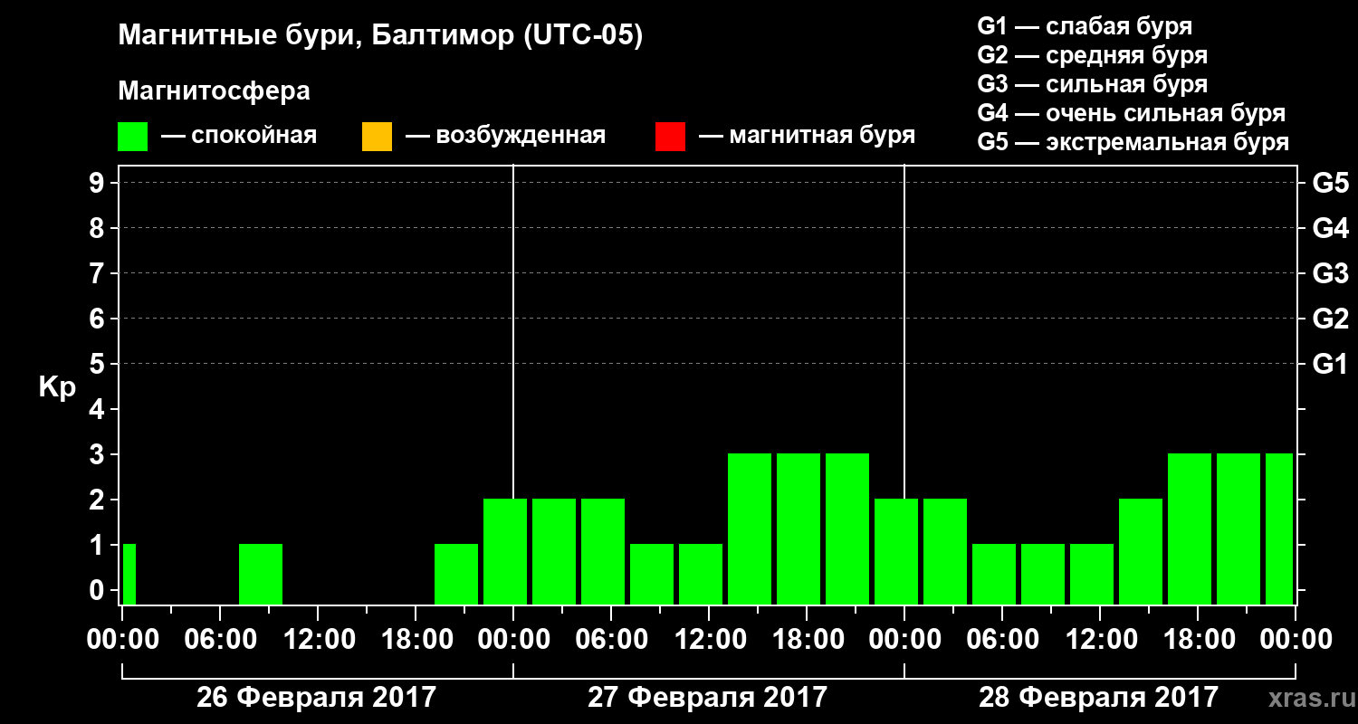The height and width of the screenshot is (724, 1358).
Task: Click the '27 Февраля 2017' date label
Action: [707, 698]
